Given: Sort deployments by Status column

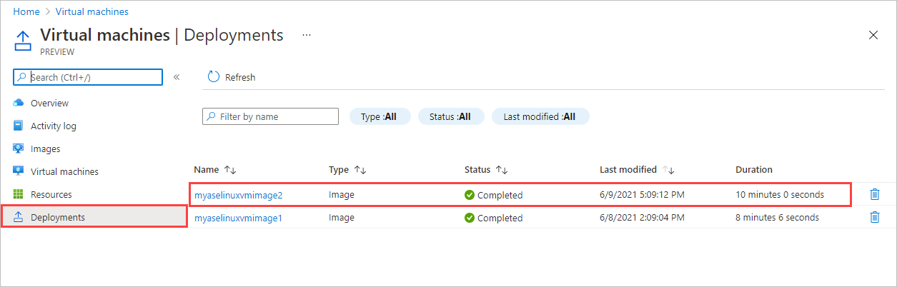Looking at the screenshot, I should (502, 170).
